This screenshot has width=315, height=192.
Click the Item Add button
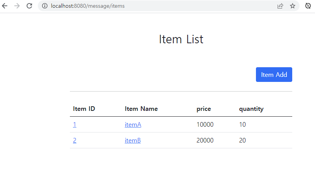[274, 75]
